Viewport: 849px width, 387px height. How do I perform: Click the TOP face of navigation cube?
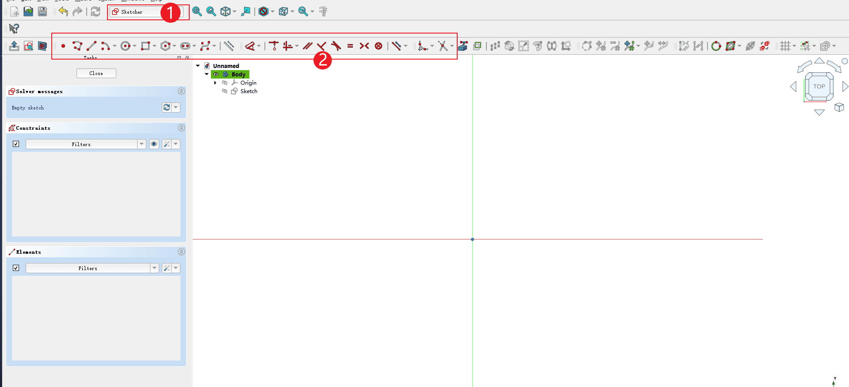click(819, 86)
